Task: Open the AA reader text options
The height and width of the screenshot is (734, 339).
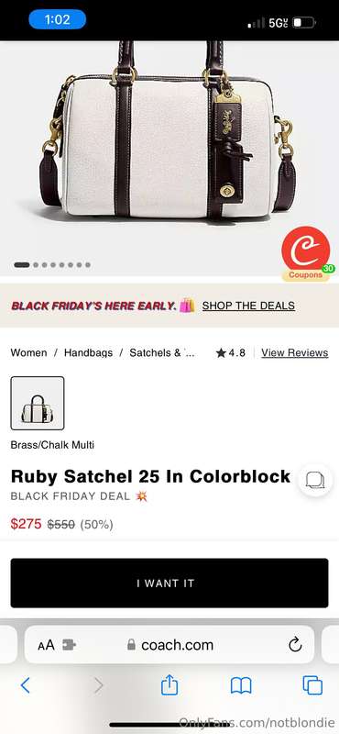Action: click(x=47, y=645)
